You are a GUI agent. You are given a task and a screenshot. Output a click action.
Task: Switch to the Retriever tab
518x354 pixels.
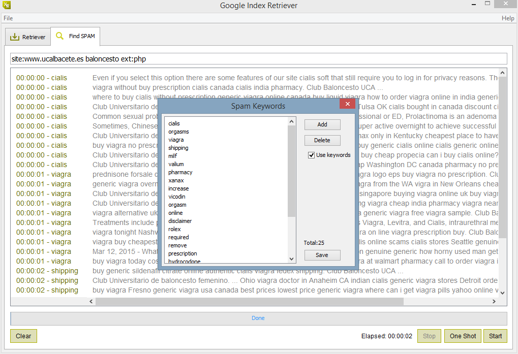(x=28, y=37)
